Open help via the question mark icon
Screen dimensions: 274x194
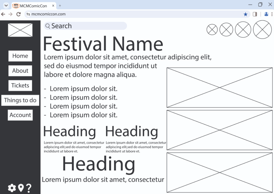29,188
